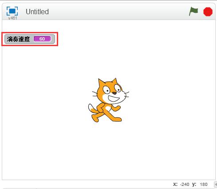Stop the project with red stop sign
Viewport: 217px width, 189px height.
[x=208, y=12]
